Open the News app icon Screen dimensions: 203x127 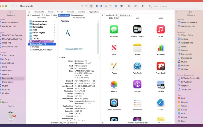[114, 48]
